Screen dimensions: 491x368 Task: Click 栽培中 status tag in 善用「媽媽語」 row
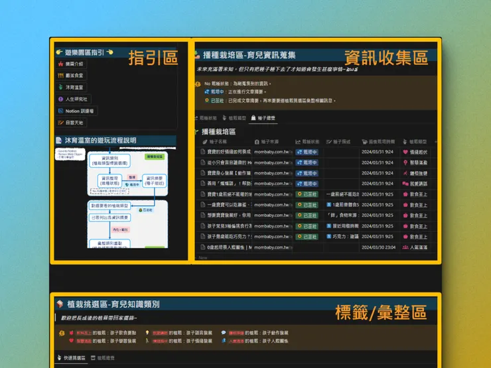pos(307,184)
